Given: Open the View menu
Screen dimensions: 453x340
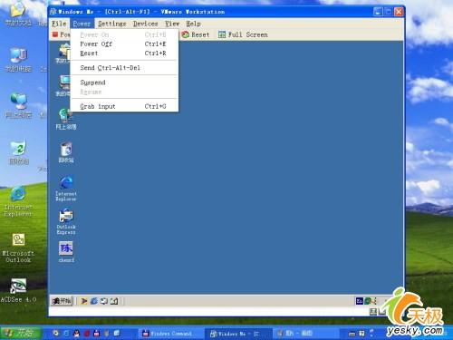Looking at the screenshot, I should pos(172,24).
